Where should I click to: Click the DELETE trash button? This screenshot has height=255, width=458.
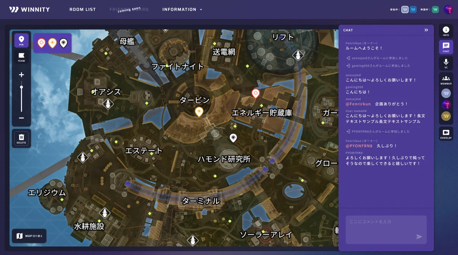(21, 139)
